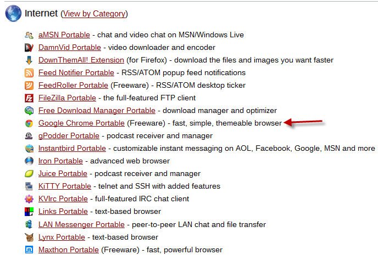Open the LAN Messenger Portable link

pos(81,224)
